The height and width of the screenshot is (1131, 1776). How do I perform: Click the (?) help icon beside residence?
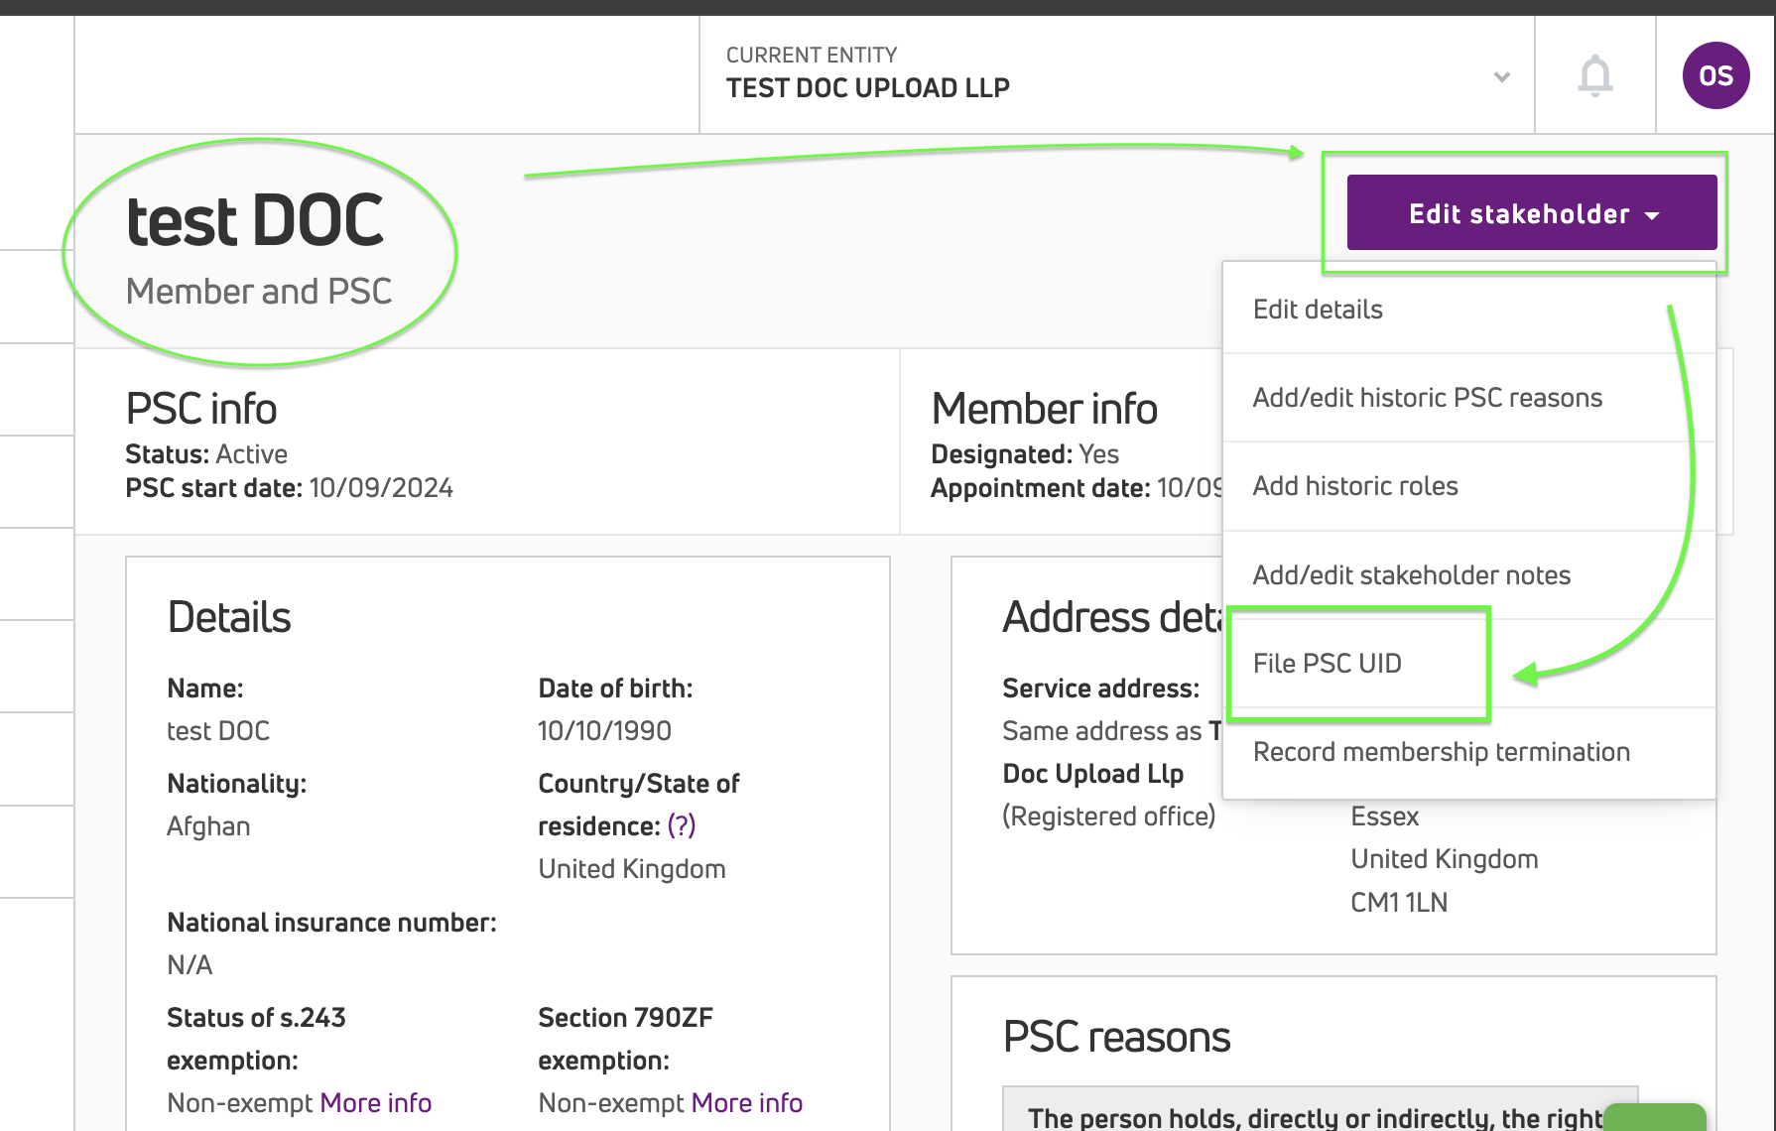pyautogui.click(x=681, y=825)
